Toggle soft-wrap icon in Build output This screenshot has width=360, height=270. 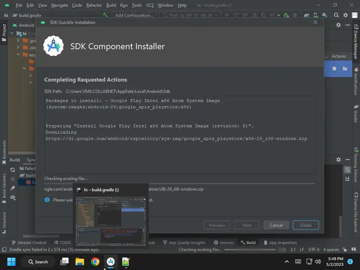pos(347,170)
